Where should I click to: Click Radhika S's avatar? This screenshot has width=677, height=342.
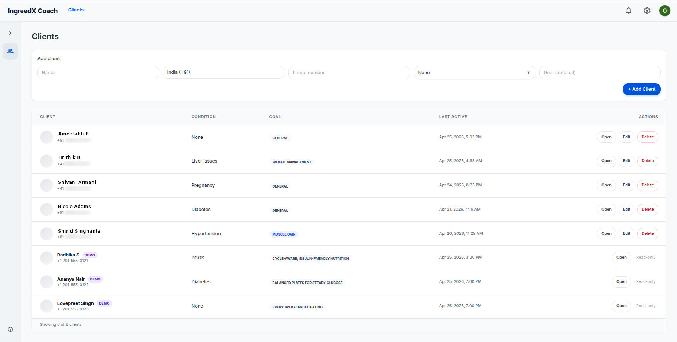click(47, 258)
